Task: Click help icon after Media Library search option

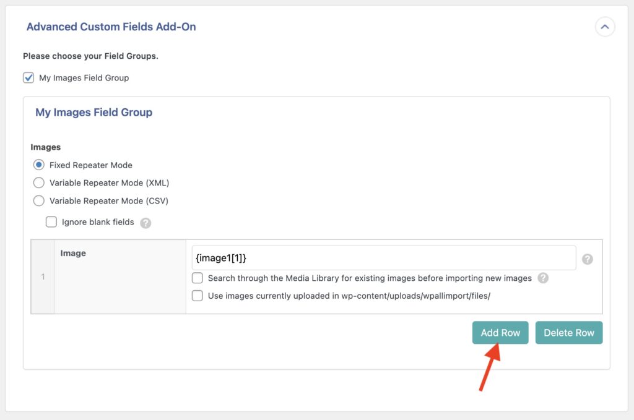Action: tap(543, 278)
